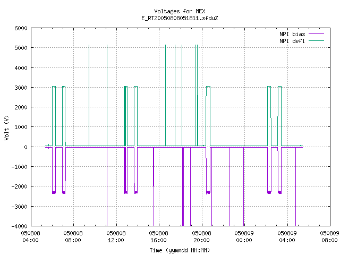
Task: Click the green NPI defl legend line
Action: (x=316, y=40)
